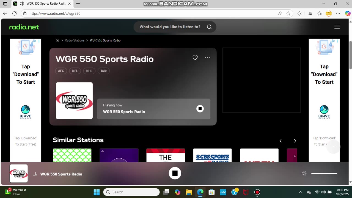Open the Copilot app in taskbar
This screenshot has width=352, height=198.
pos(177,192)
